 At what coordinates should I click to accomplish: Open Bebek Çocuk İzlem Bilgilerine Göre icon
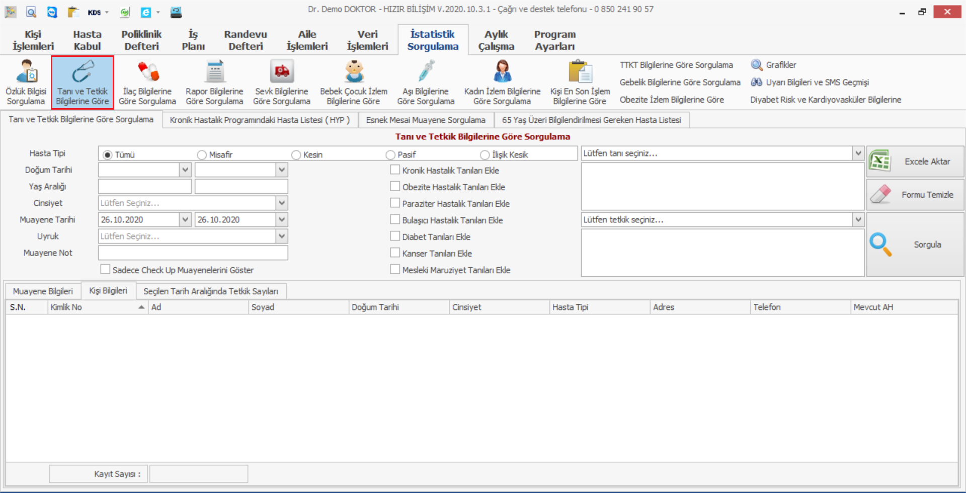tap(354, 71)
